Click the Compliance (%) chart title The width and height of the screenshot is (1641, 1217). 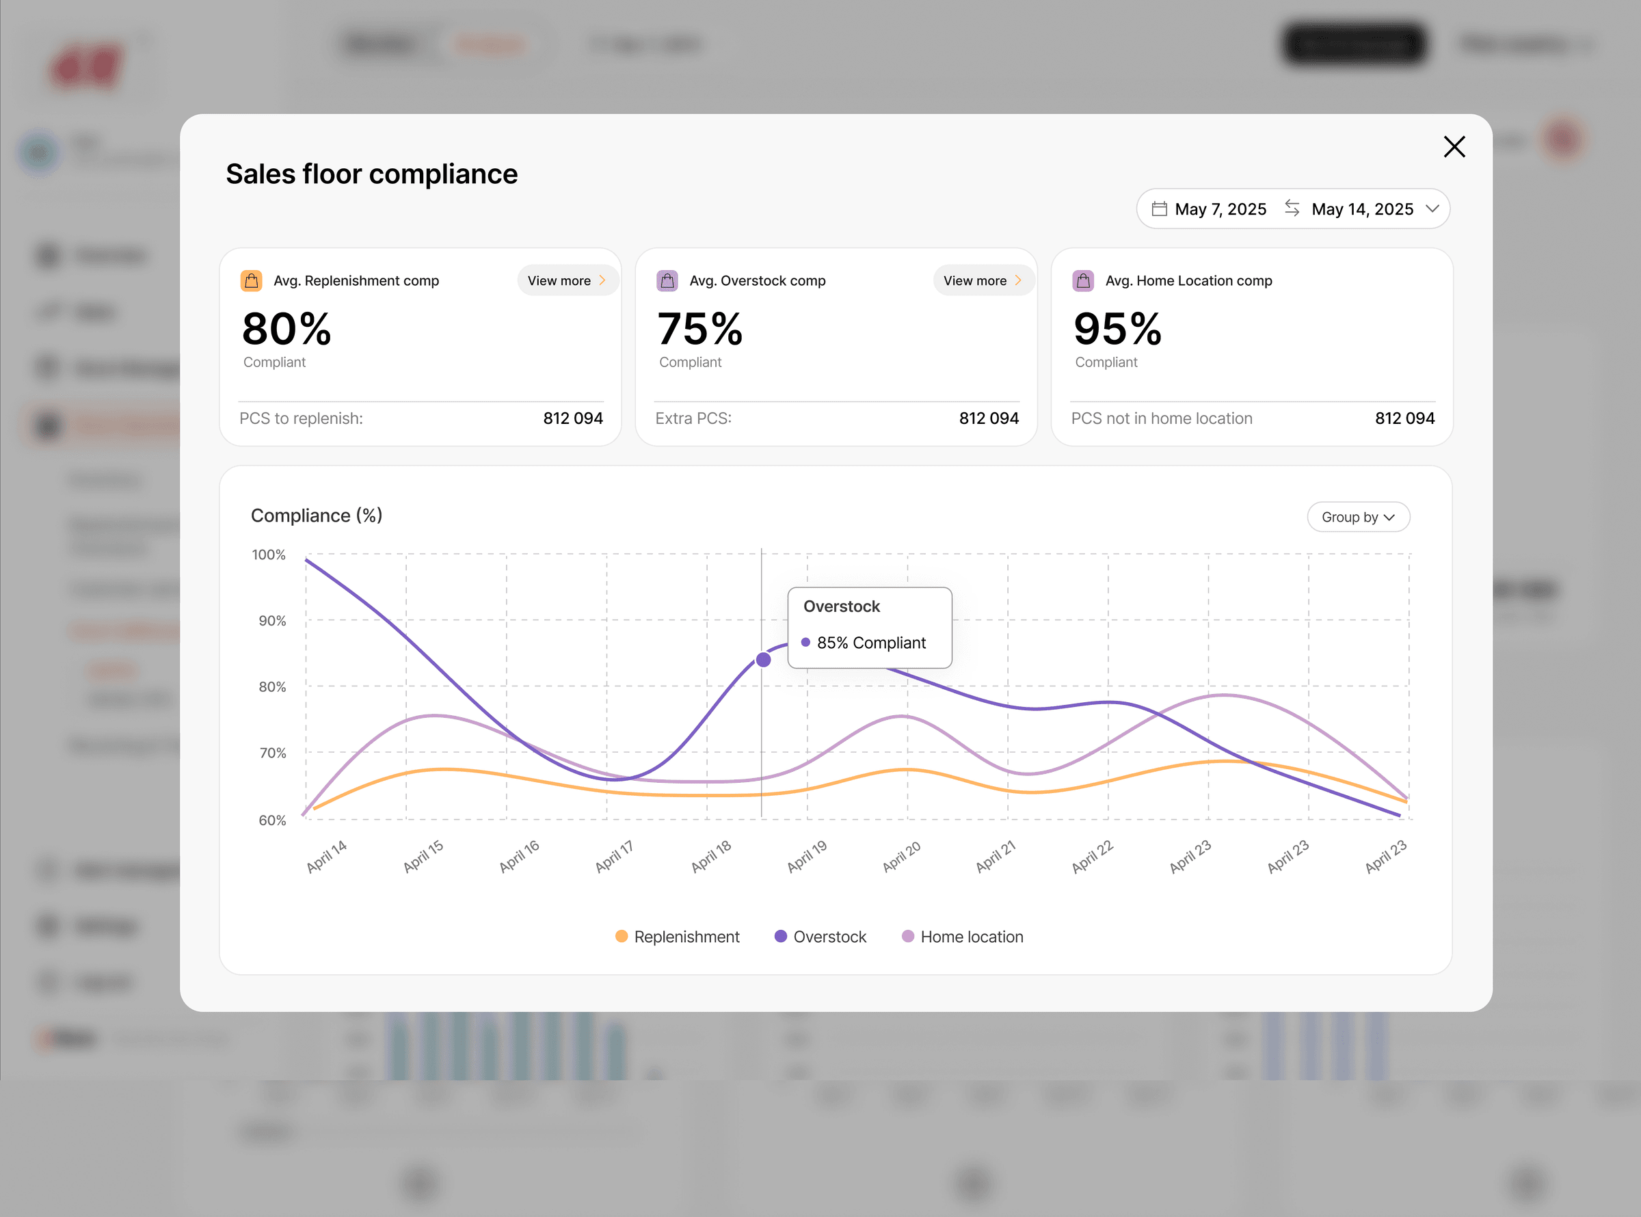pyautogui.click(x=317, y=516)
